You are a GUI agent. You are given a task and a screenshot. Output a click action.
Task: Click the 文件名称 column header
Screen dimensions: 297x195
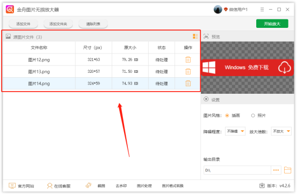[x=39, y=48]
